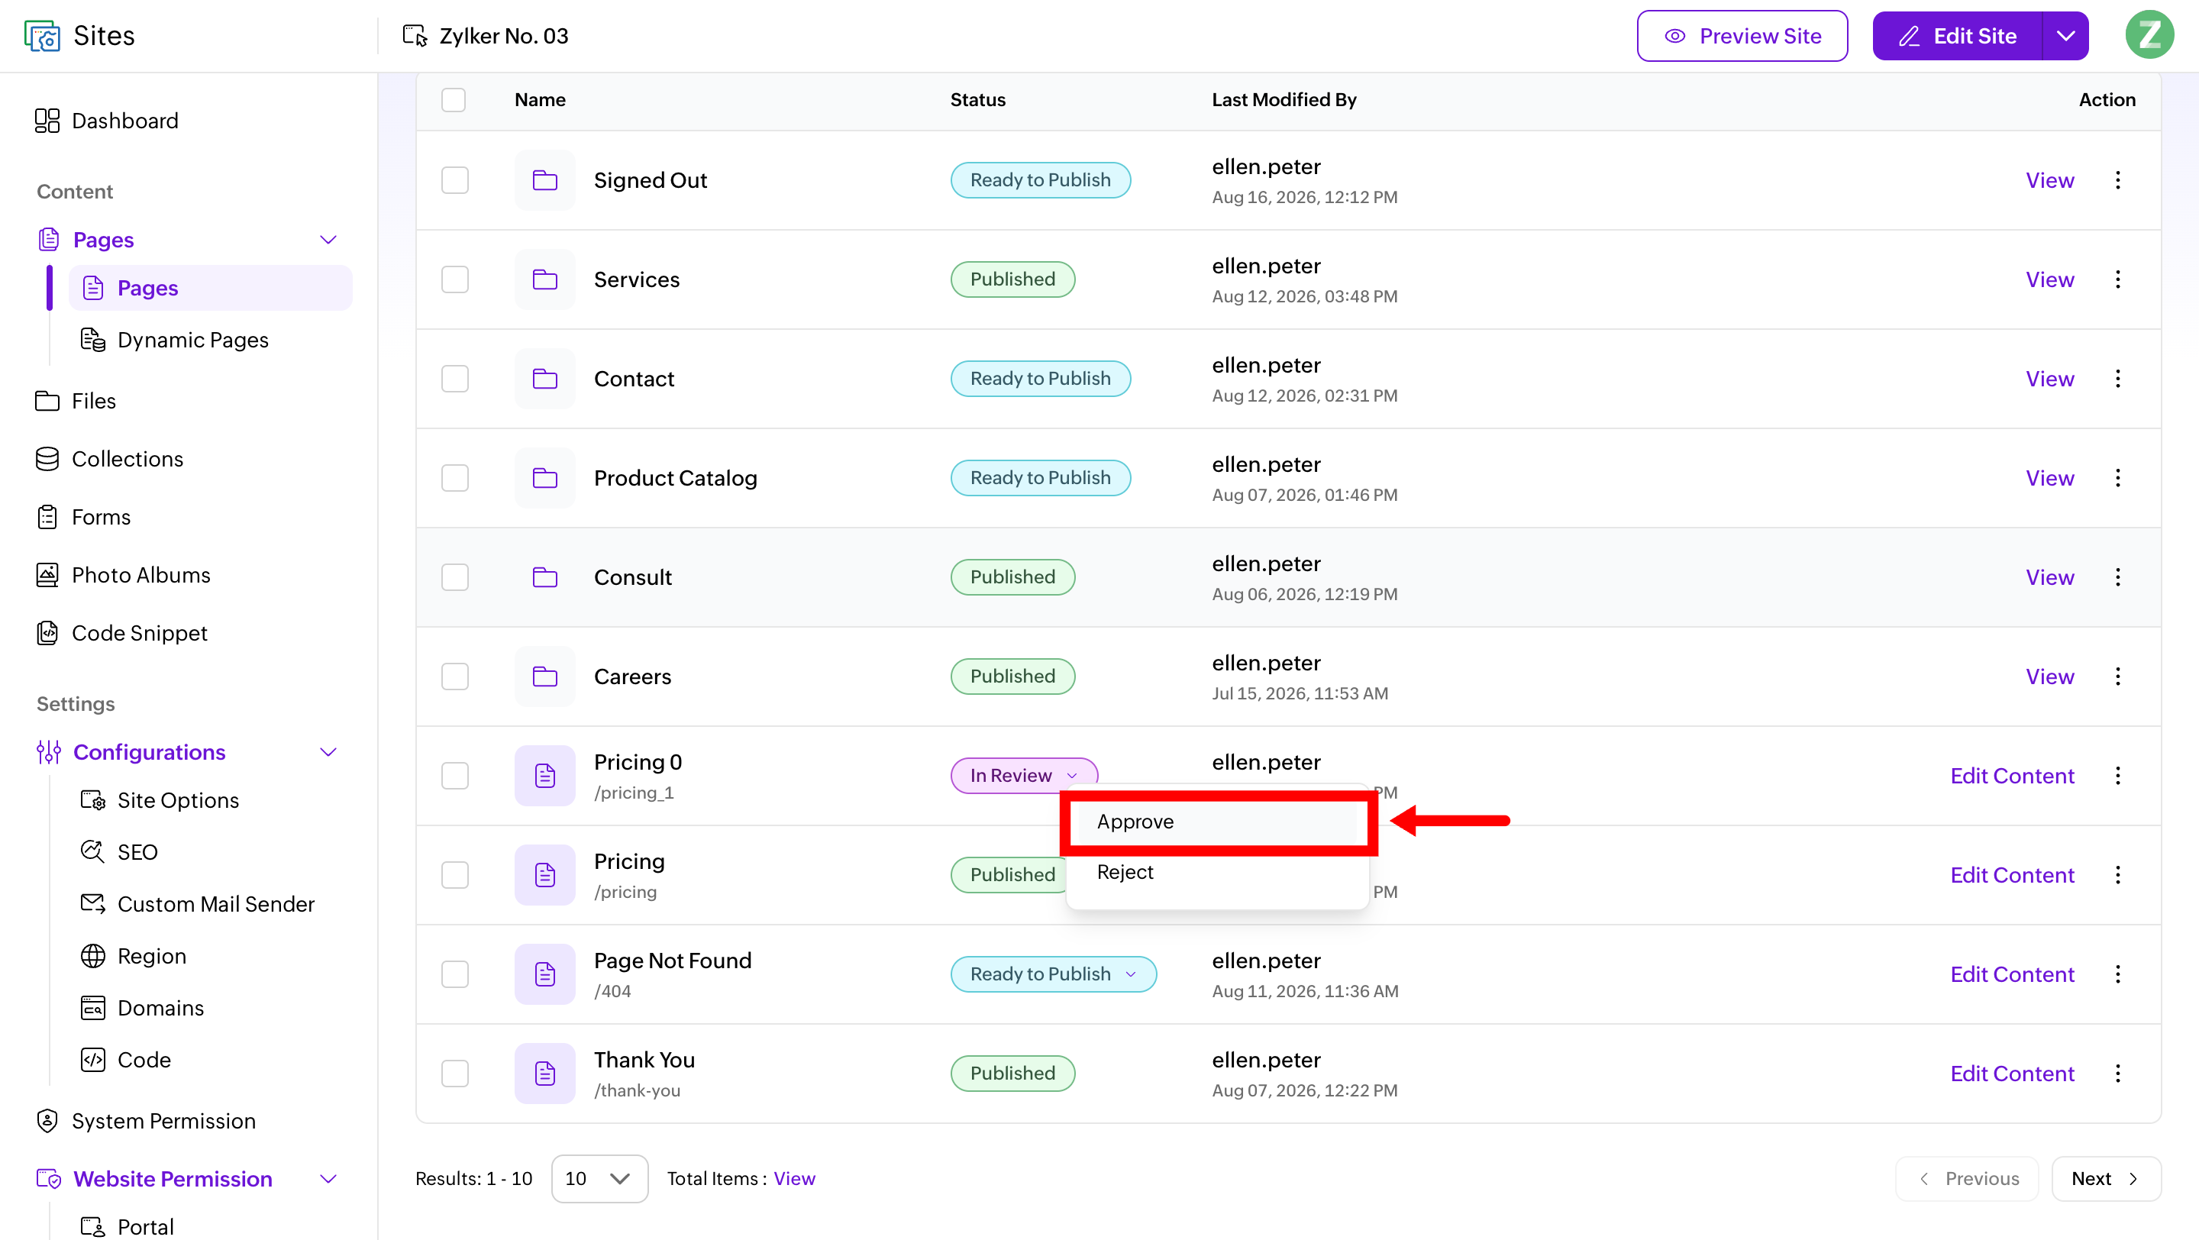Viewport: 2199px width, 1240px height.
Task: Collapse the Pages sidebar group
Action: [328, 240]
